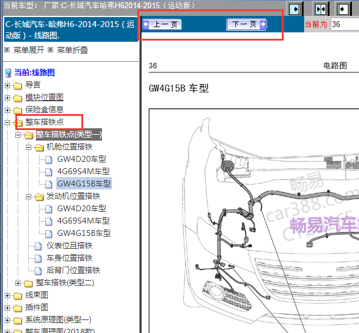Viewport: 359px width, 333px height.
Task: Click the split-arrows panel layout icon
Action: pyautogui.click(x=320, y=9)
